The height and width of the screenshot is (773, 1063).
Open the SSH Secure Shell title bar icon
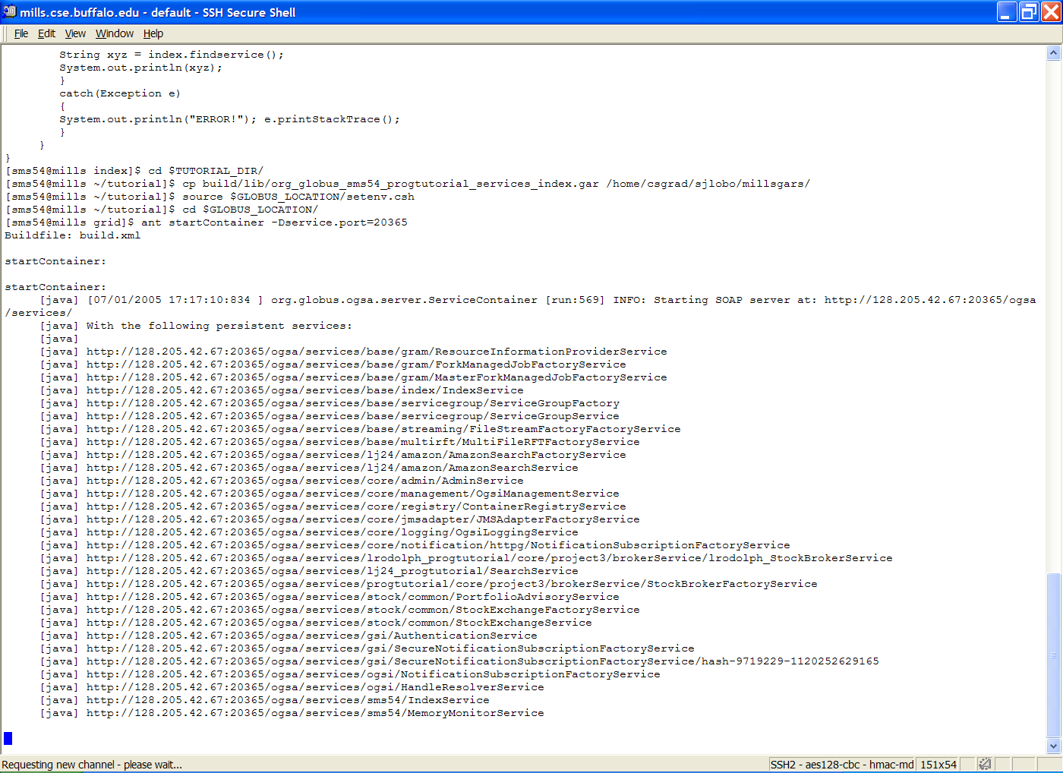[x=9, y=12]
